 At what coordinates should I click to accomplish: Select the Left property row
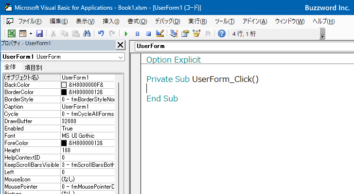(59, 172)
